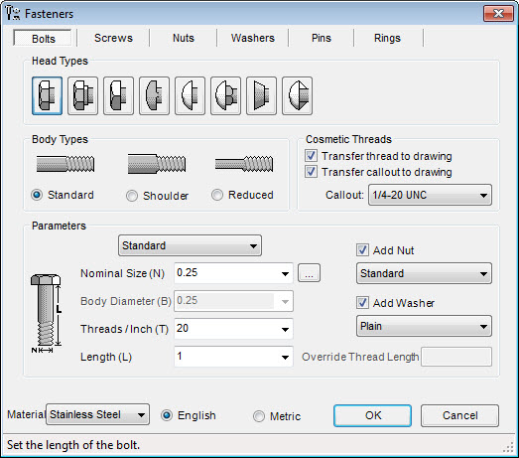This screenshot has height=458, width=519.
Task: Click the 'Length (L)' label
Action: point(106,357)
